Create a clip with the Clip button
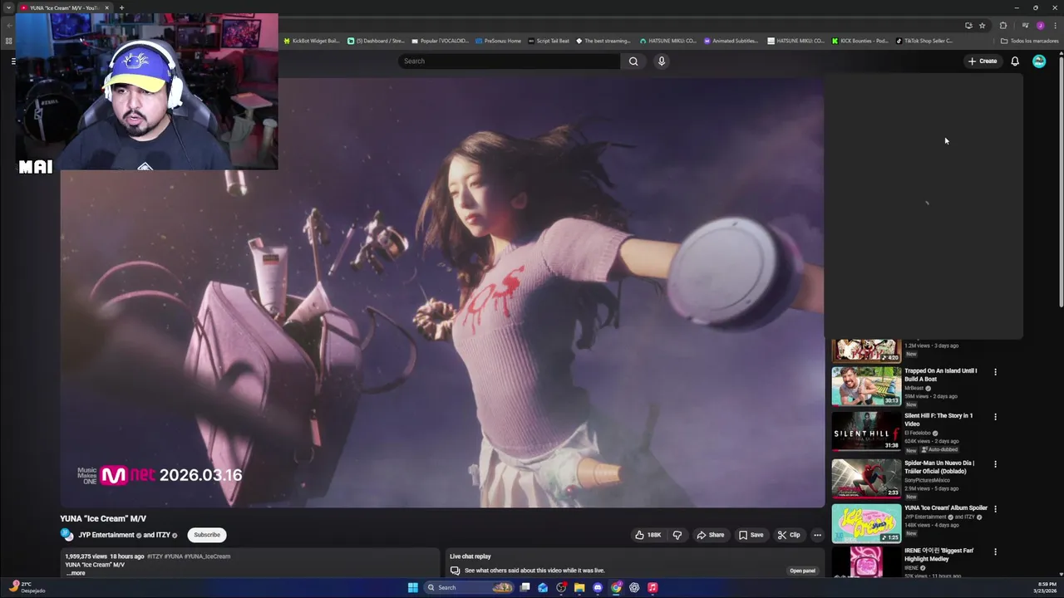The width and height of the screenshot is (1064, 598). pos(789,535)
